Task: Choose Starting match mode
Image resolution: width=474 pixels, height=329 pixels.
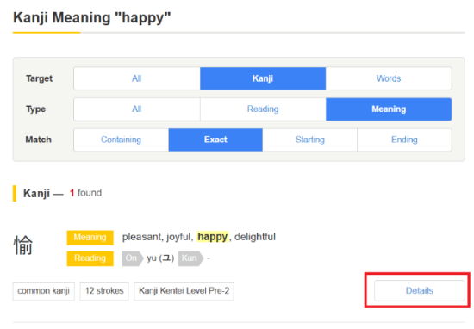Action: coord(310,140)
